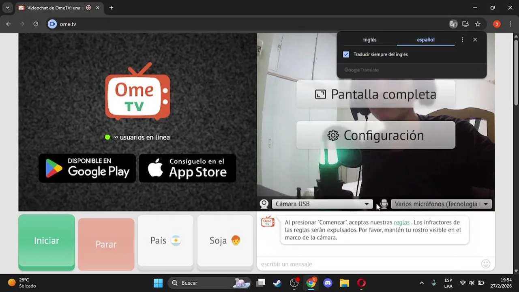Viewport: 519px width, 292px height.
Task: Open the reglas link
Action: point(401,222)
